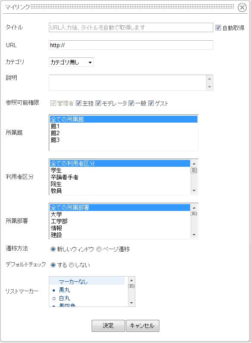Click down arrow of リストマーカー scrollbar
This screenshot has width=251, height=343.
(x=131, y=303)
